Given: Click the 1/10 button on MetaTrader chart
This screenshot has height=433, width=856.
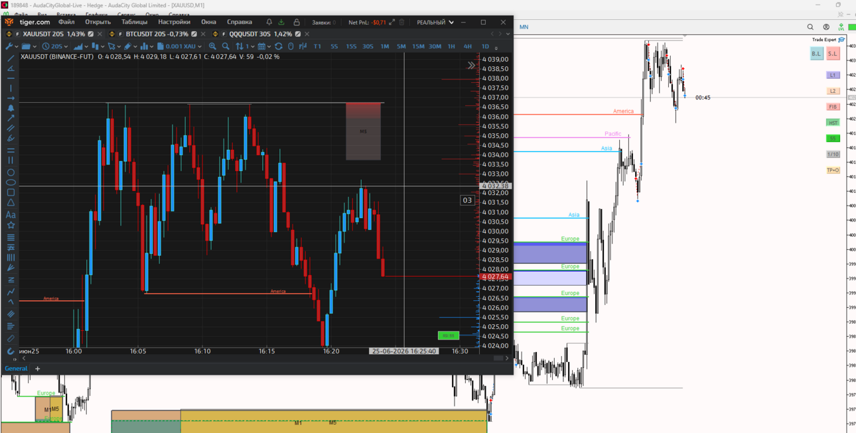Looking at the screenshot, I should [x=833, y=155].
